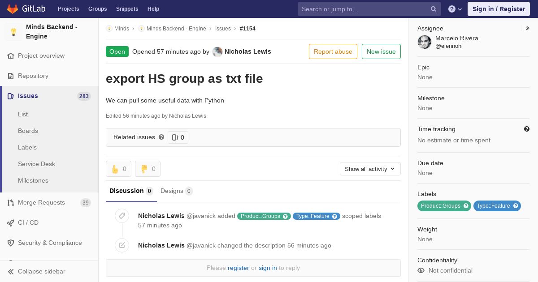Image resolution: width=538 pixels, height=282 pixels.
Task: Click Minds Backend - Engine breadcrumb link
Action: (176, 29)
